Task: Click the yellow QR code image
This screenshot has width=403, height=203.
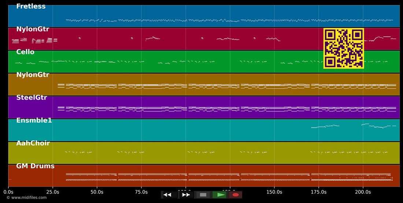Action: pos(344,48)
